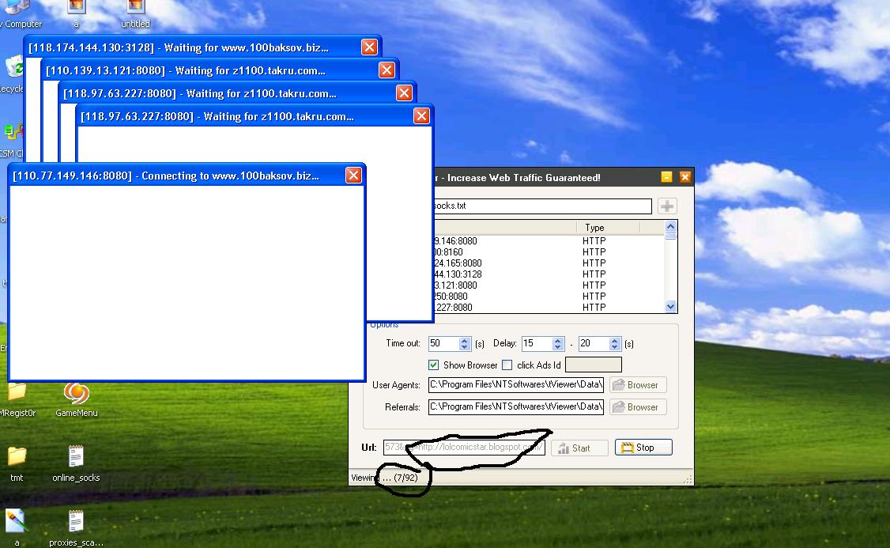Increase the Time out value with up arrow

[464, 340]
